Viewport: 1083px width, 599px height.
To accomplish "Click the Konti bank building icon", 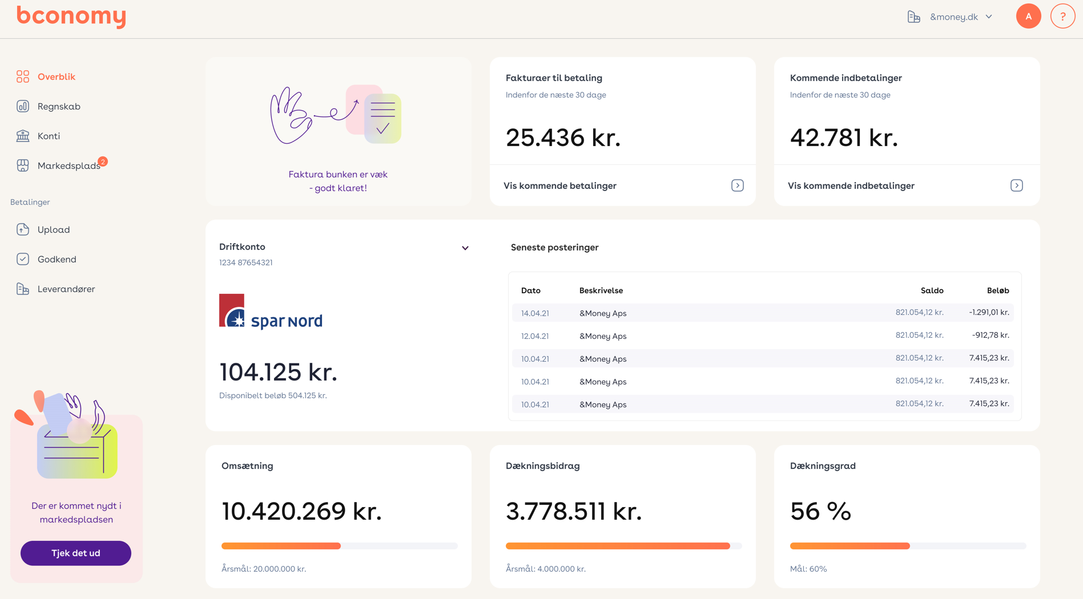I will 23,136.
